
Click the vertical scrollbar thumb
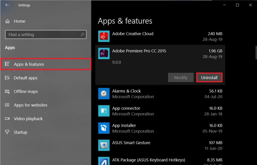click(x=256, y=53)
